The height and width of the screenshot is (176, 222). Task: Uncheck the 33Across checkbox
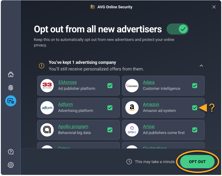click(x=110, y=86)
